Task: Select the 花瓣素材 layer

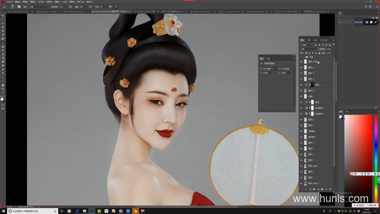Action: click(x=317, y=131)
